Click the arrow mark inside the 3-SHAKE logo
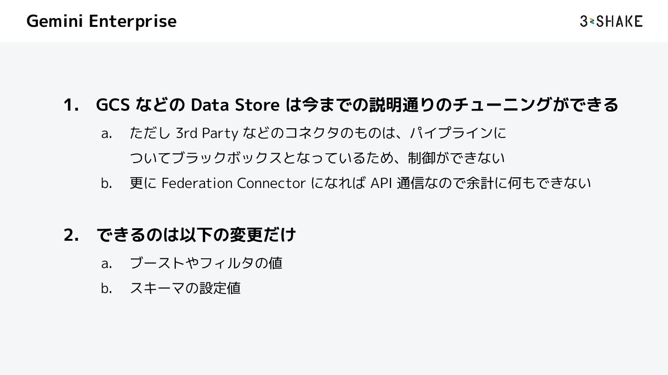668x375 pixels. pos(591,21)
